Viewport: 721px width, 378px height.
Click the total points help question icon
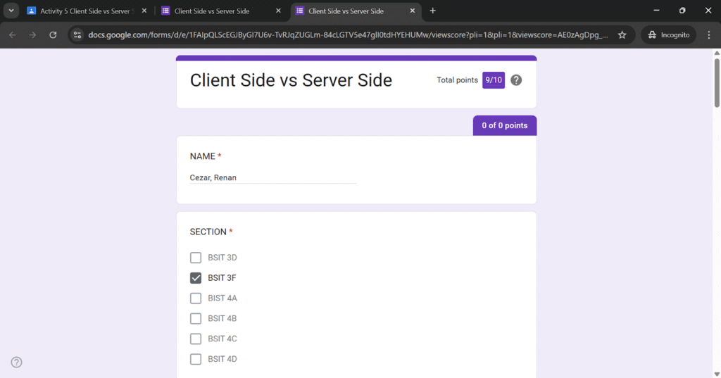516,80
